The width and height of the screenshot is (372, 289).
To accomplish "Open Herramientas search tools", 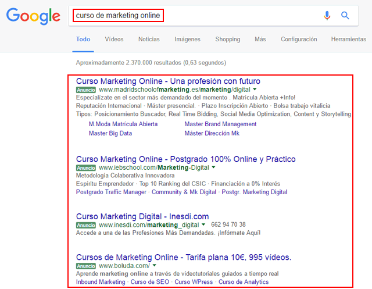I will (349, 39).
